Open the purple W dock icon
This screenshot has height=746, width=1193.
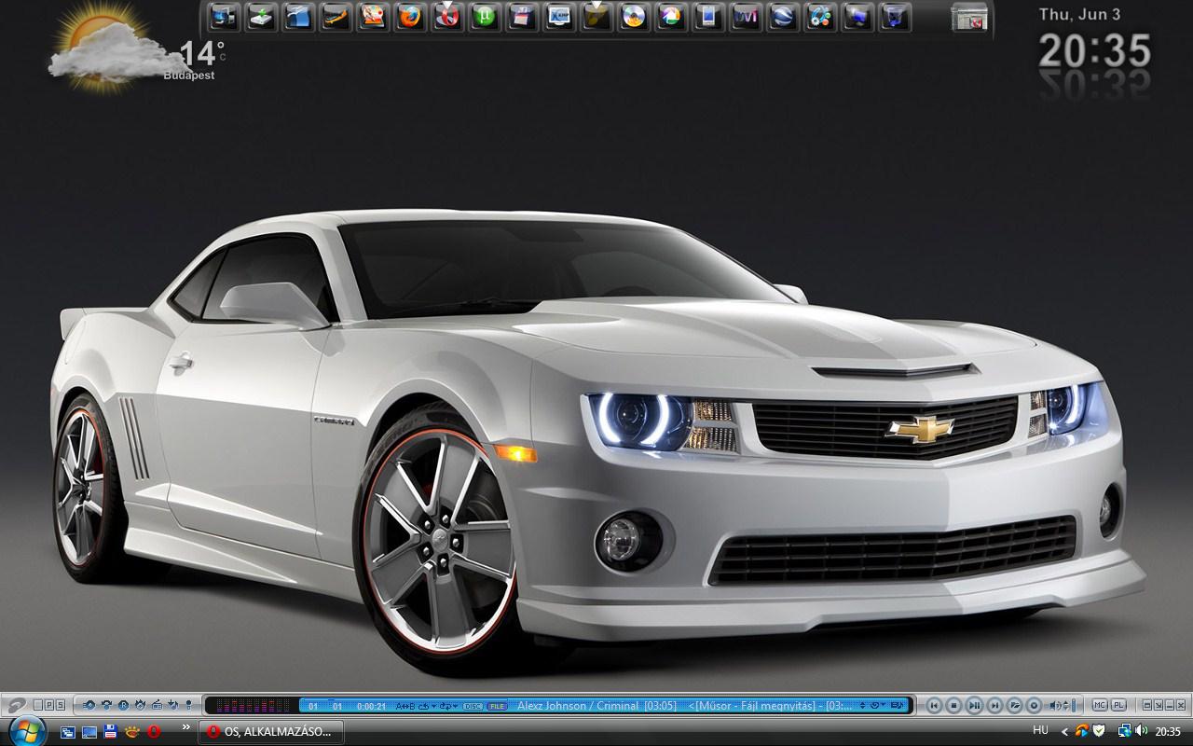point(746,16)
